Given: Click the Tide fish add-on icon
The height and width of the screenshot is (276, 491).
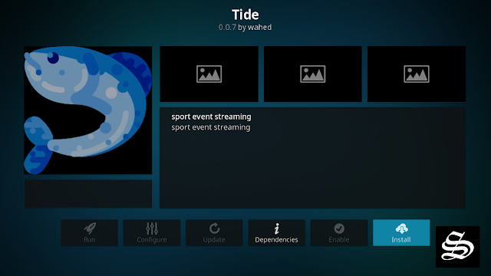Looking at the screenshot, I should coord(88,110).
